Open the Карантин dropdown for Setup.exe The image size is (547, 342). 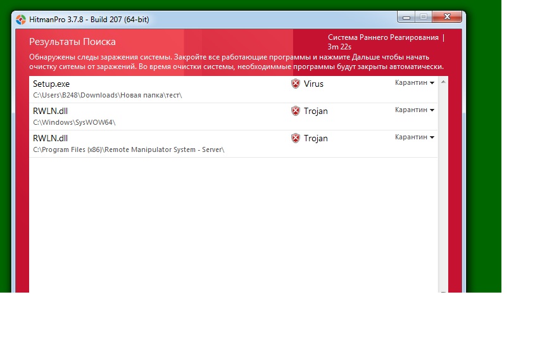coord(415,83)
